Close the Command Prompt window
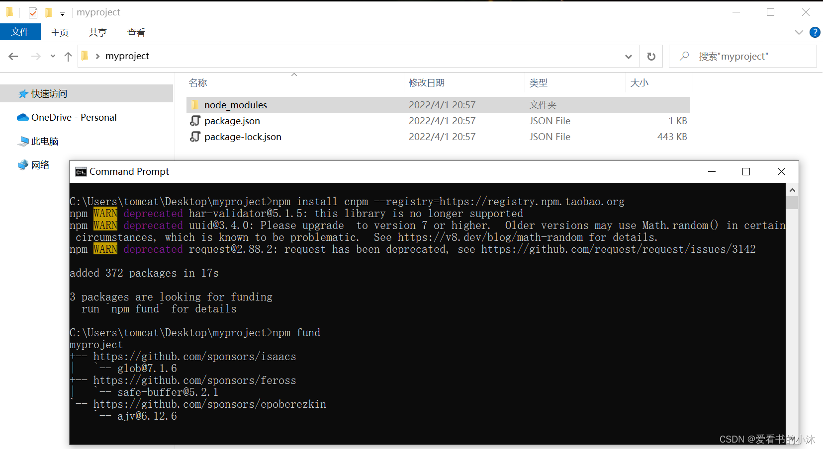The width and height of the screenshot is (823, 449). tap(781, 171)
